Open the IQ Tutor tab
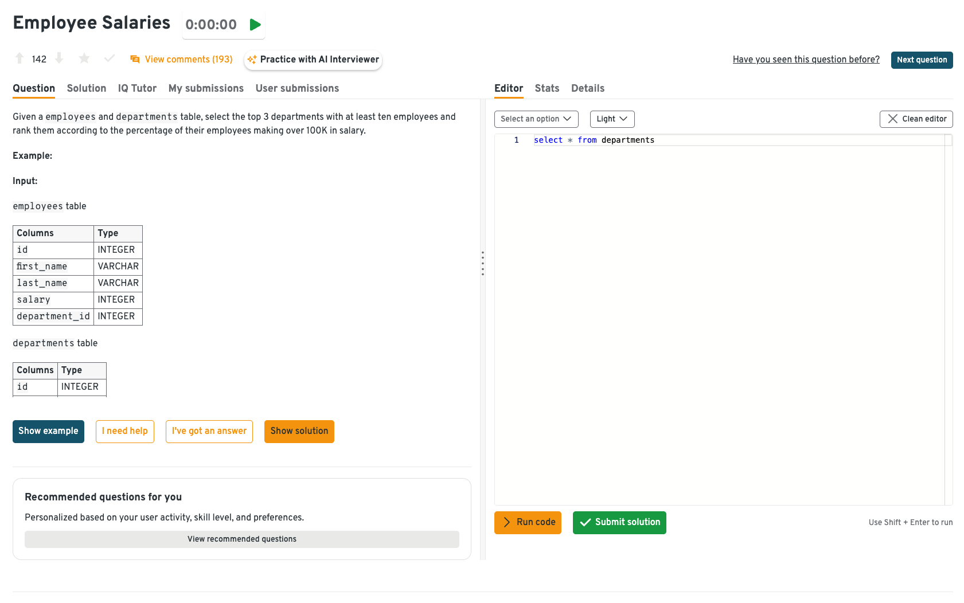The height and width of the screenshot is (603, 964). coord(137,88)
